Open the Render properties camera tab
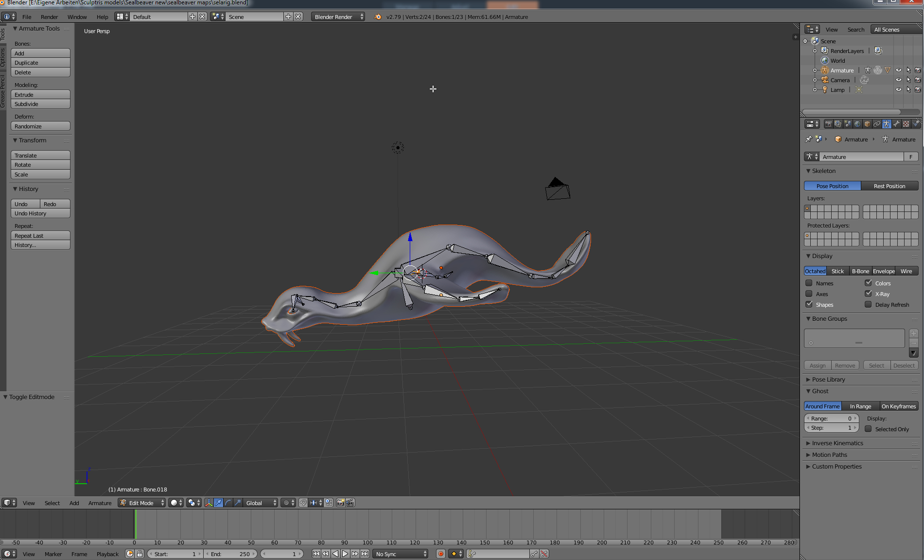Viewport: 924px width, 560px height. [828, 124]
